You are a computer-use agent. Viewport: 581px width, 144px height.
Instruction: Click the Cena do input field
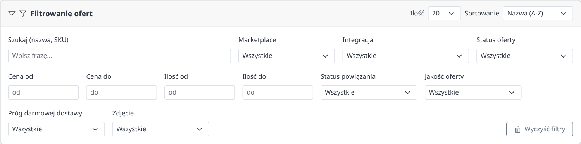click(121, 93)
